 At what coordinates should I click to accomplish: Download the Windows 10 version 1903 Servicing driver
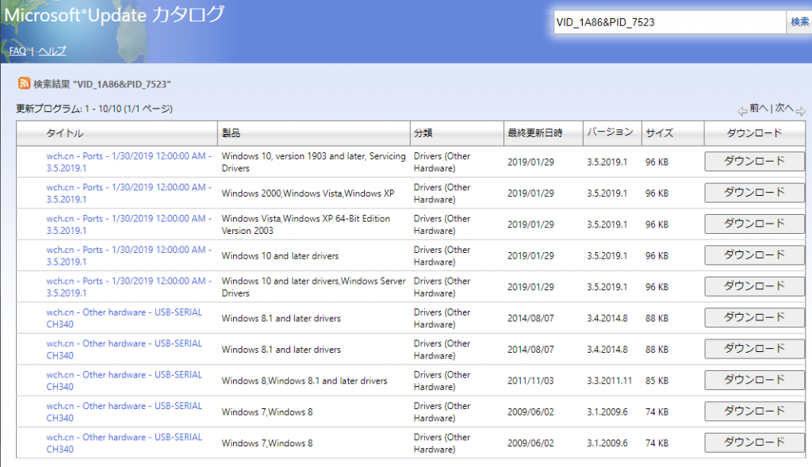click(754, 162)
